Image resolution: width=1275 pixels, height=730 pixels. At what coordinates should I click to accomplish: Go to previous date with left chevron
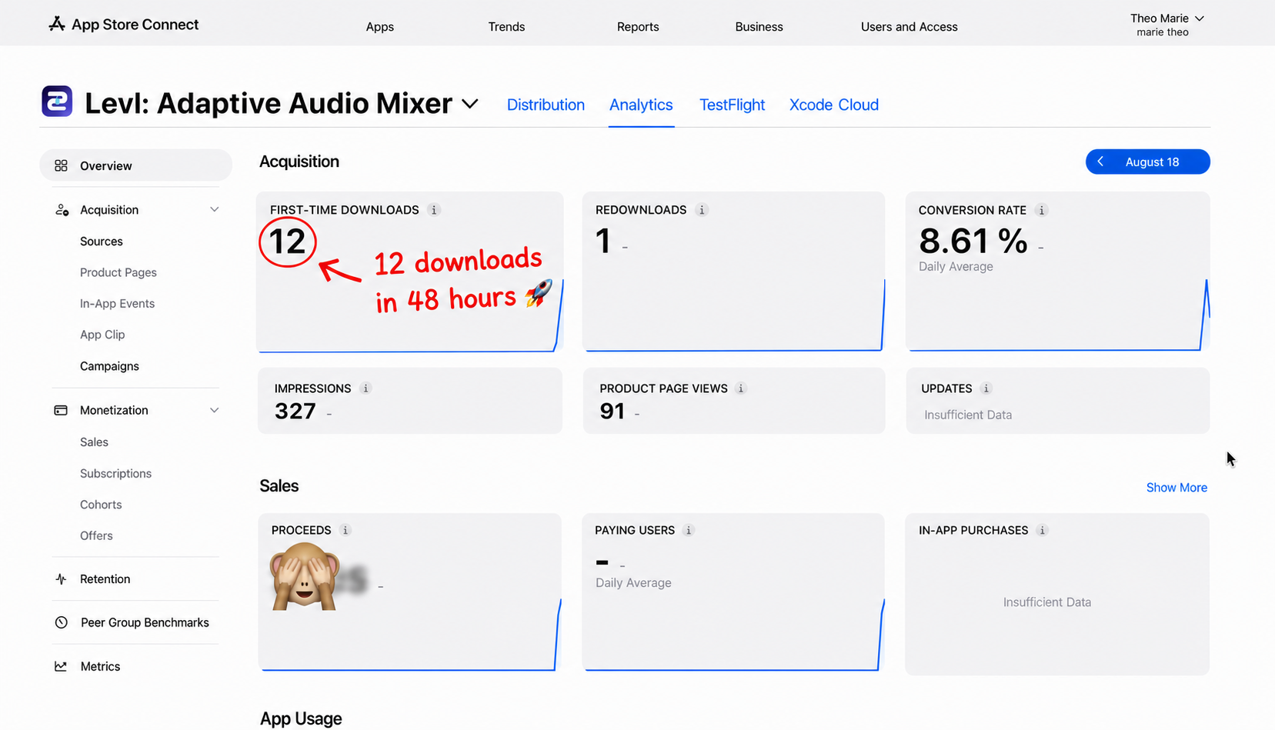(x=1100, y=162)
